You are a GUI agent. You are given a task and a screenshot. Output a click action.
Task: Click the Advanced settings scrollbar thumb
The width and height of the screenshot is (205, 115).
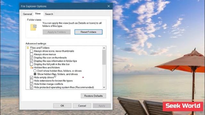(104, 57)
